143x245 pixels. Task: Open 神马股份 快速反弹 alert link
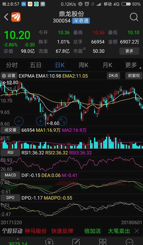coord(49,231)
